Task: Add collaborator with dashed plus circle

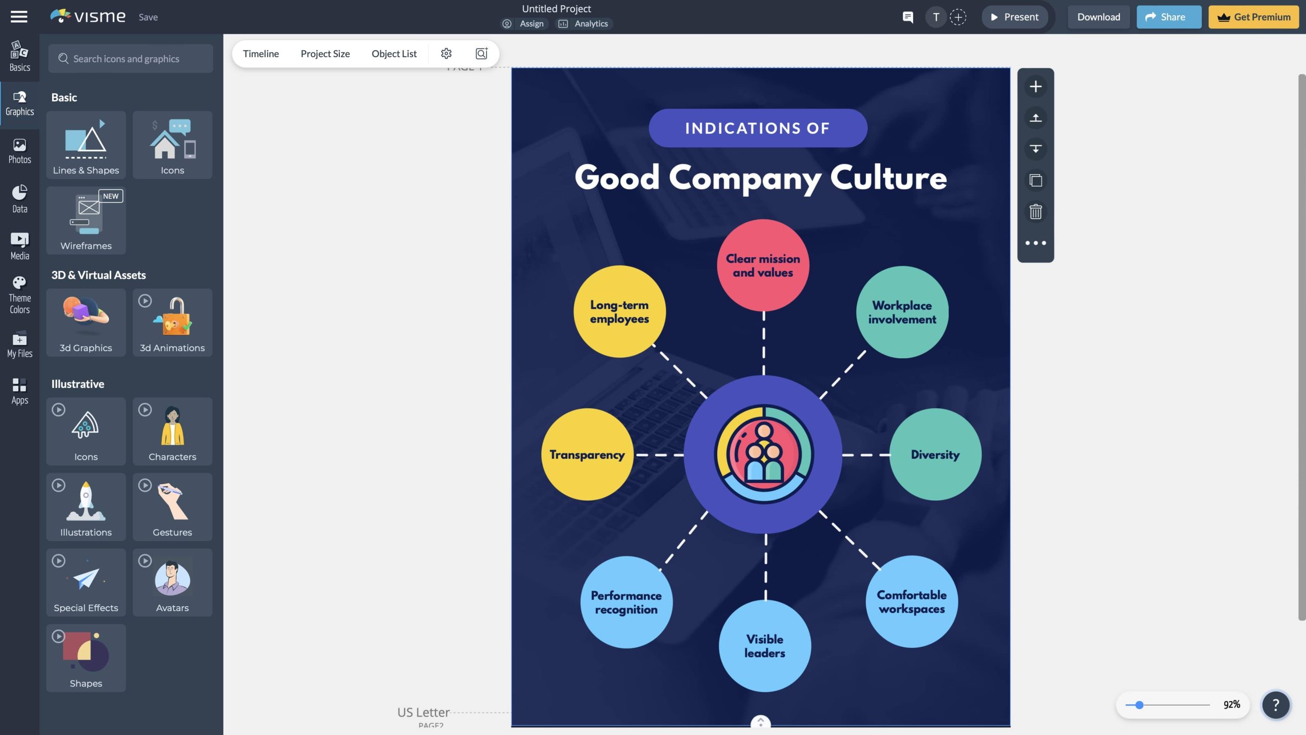Action: (x=958, y=17)
